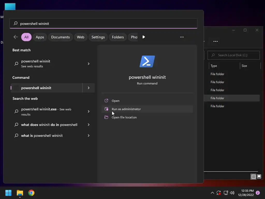Expand the 'what is powershell wininit' chevron
Image resolution: width=265 pixels, height=199 pixels.
point(89,136)
